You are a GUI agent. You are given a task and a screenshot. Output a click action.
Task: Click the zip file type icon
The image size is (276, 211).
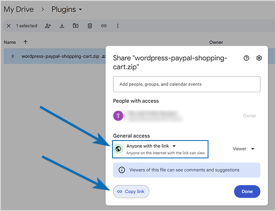point(13,56)
